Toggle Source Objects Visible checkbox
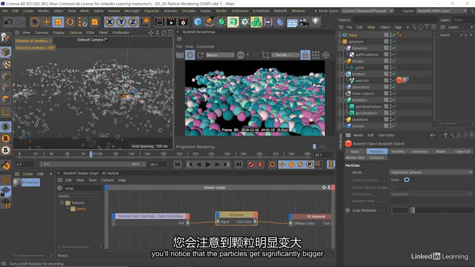This screenshot has width=475, height=267. [x=391, y=187]
